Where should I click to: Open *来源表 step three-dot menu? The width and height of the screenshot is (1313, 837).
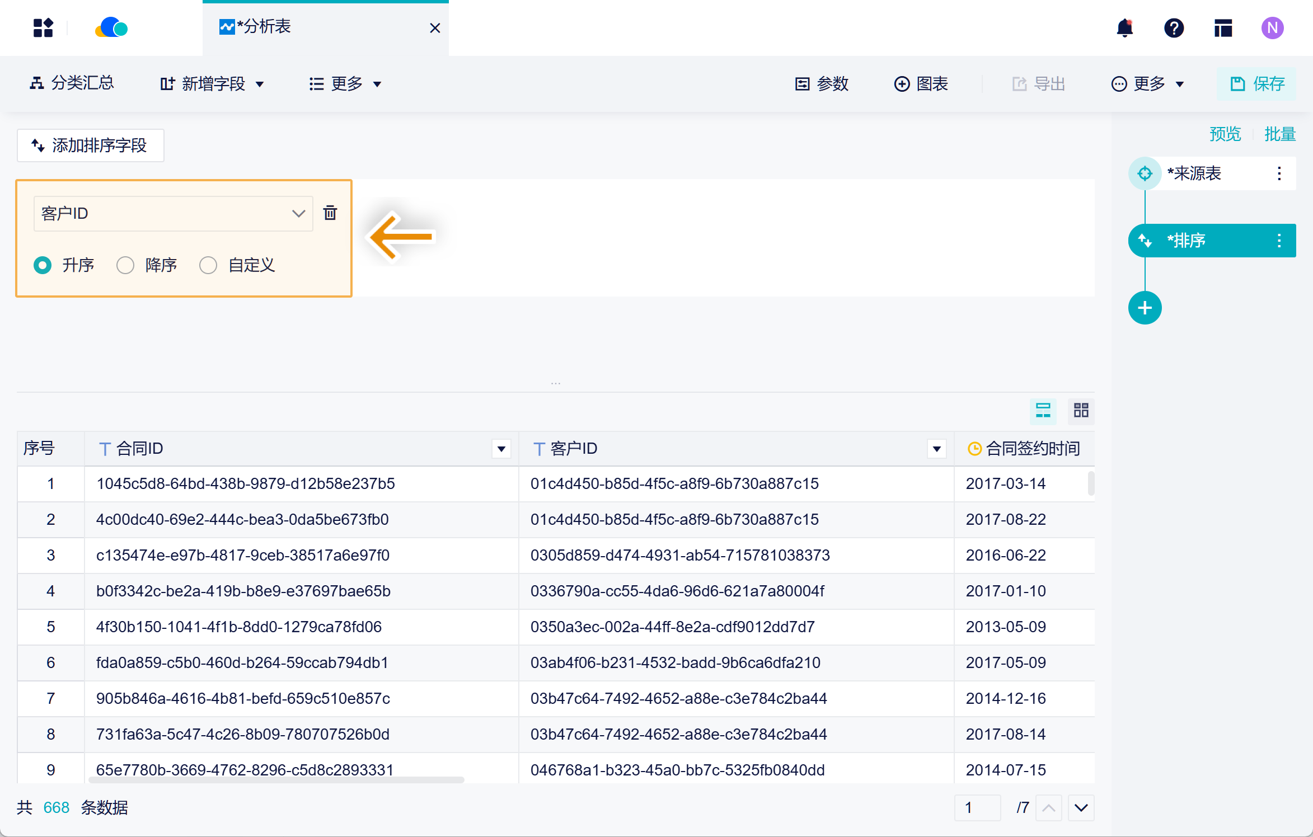click(x=1279, y=173)
